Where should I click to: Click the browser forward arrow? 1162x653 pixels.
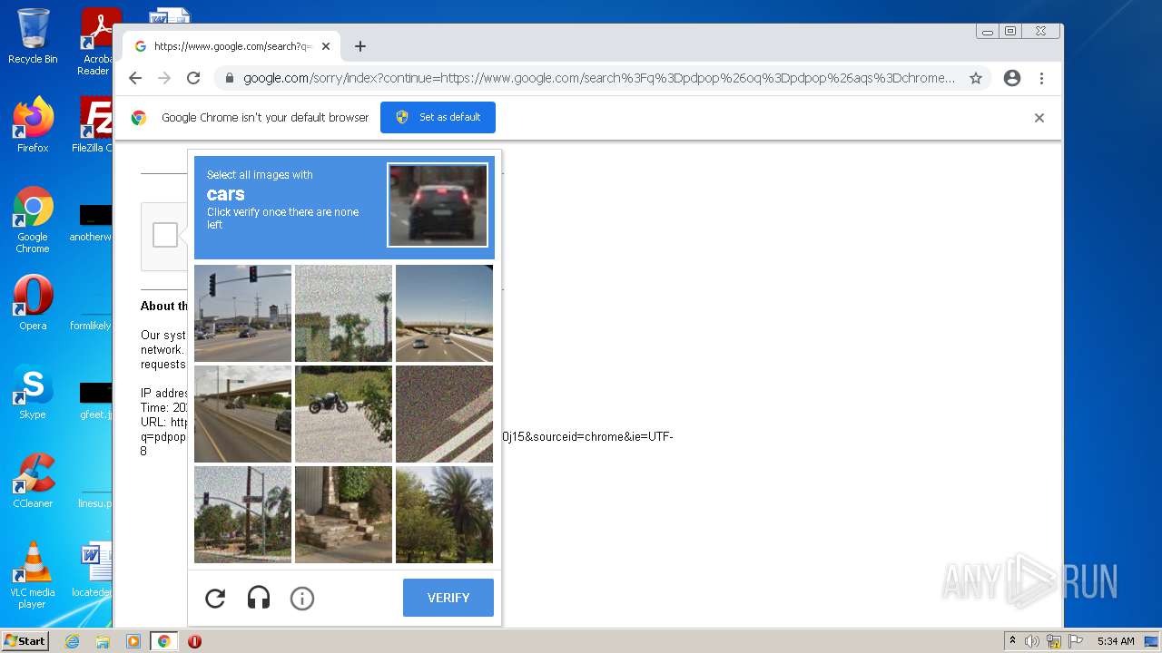[164, 78]
